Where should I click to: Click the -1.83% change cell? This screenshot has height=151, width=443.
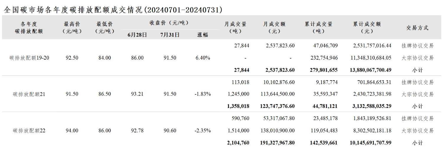(203, 94)
